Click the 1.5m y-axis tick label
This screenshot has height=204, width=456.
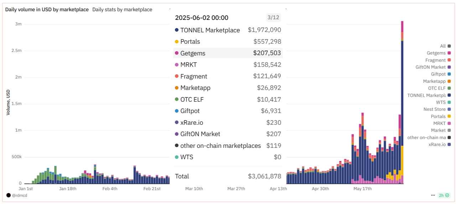click(17, 104)
